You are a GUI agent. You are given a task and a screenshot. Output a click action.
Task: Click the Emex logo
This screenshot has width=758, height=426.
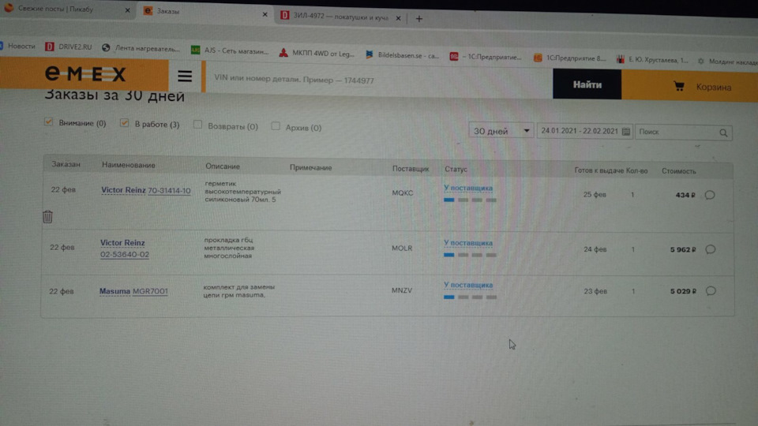pyautogui.click(x=85, y=74)
